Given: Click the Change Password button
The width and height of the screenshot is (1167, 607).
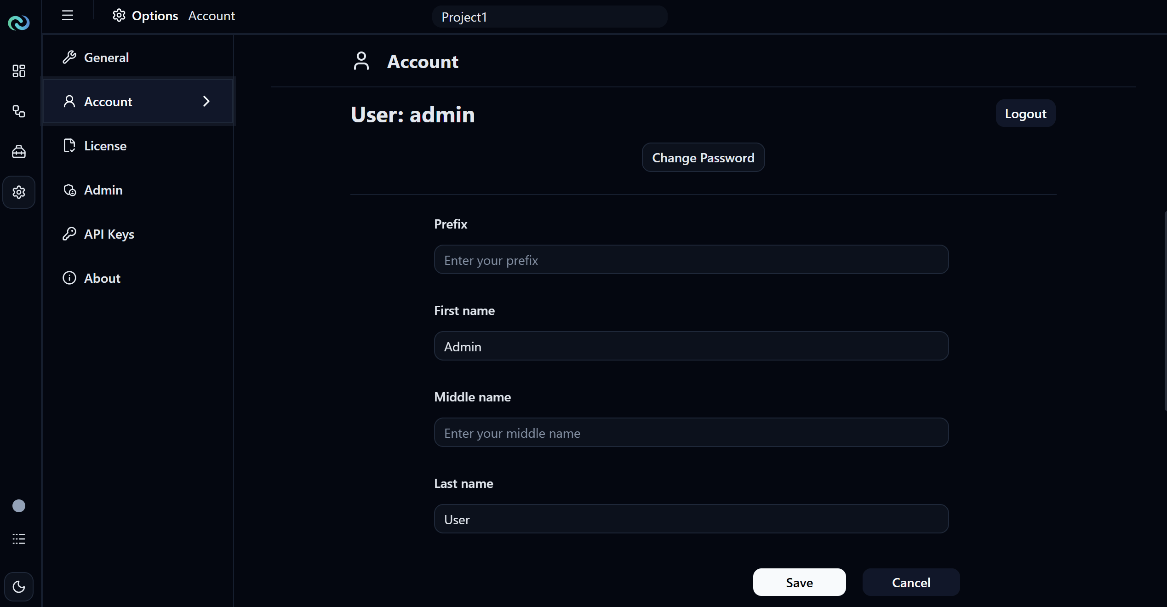Looking at the screenshot, I should [x=703, y=158].
